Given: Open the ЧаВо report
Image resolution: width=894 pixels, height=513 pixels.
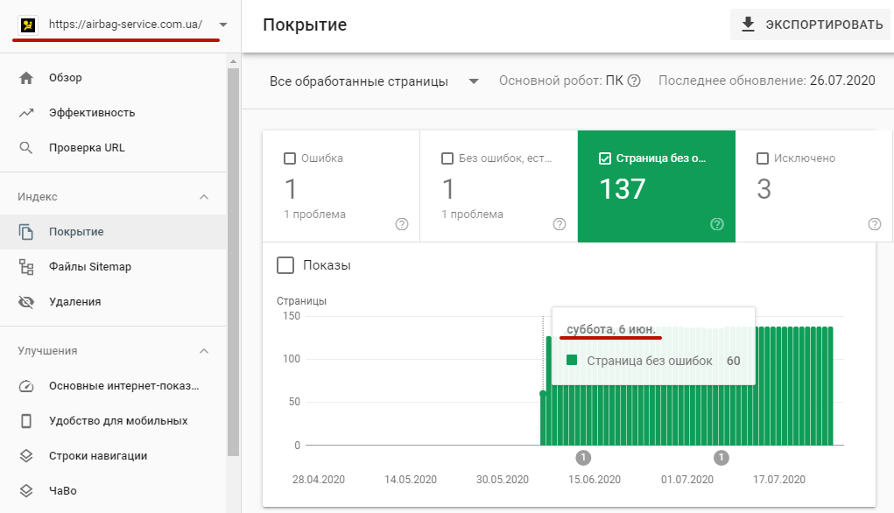Looking at the screenshot, I should click(x=113, y=491).
